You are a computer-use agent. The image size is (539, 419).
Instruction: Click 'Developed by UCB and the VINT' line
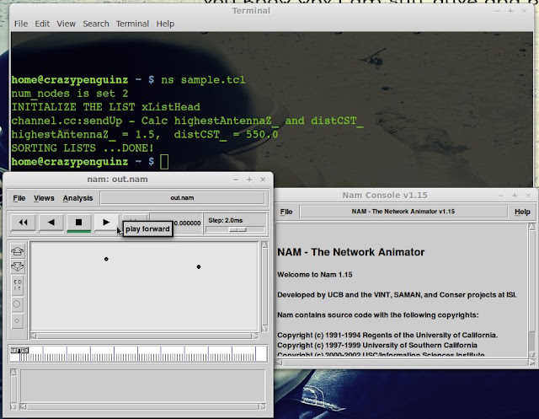tap(397, 295)
